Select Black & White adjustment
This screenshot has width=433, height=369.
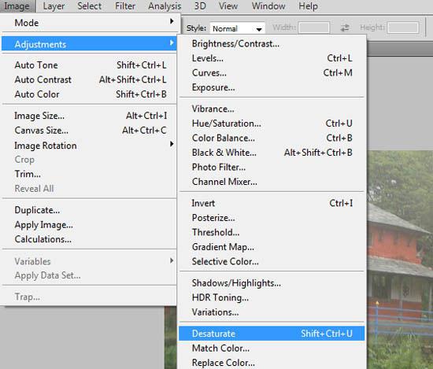(x=272, y=153)
